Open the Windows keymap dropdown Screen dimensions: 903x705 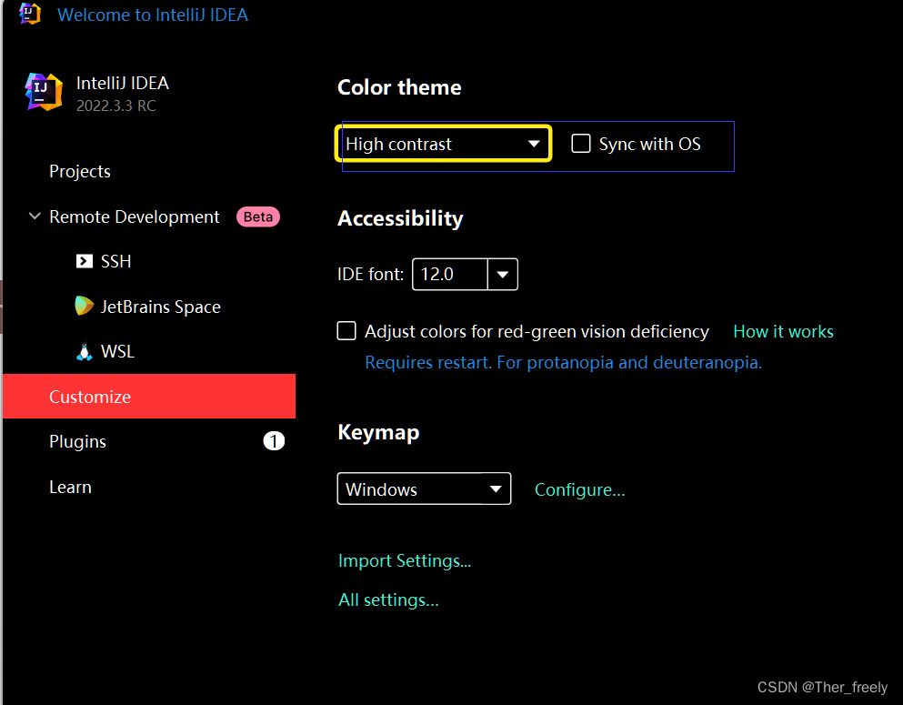[x=424, y=489]
